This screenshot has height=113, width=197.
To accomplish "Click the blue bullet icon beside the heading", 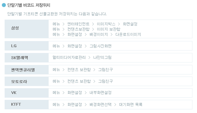I will [x=4, y=5].
